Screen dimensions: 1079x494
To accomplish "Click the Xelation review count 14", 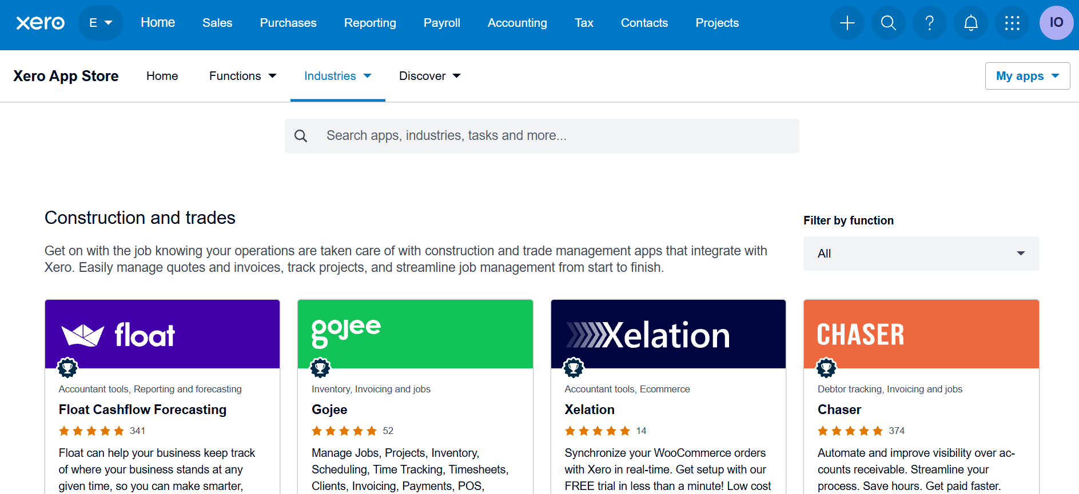I will pos(641,431).
